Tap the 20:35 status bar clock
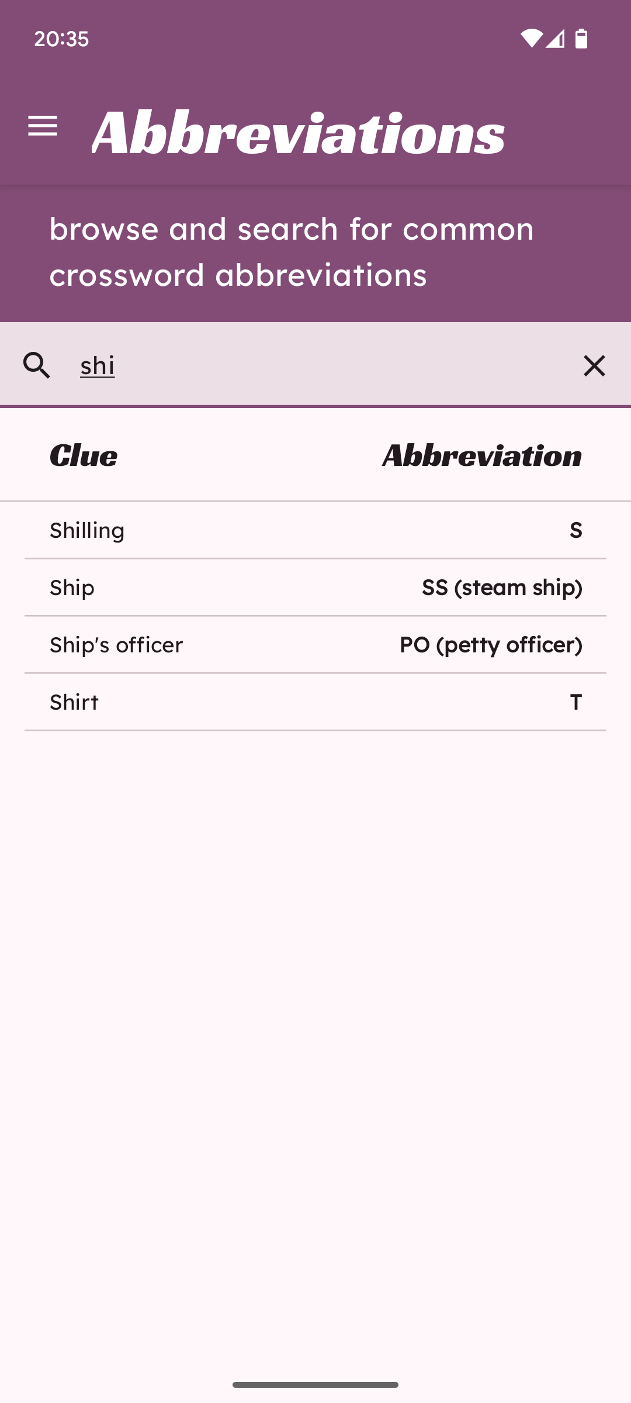The width and height of the screenshot is (631, 1403). [x=61, y=39]
